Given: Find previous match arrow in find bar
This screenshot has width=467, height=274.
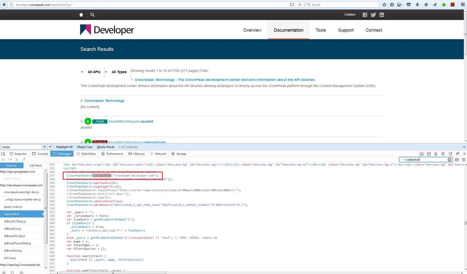Looking at the screenshot, I should (44, 147).
